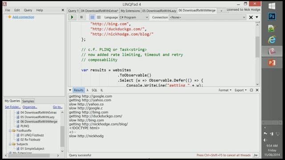This screenshot has height=160, width=285.
Task: Click the Go to link
Action: coord(57,107)
